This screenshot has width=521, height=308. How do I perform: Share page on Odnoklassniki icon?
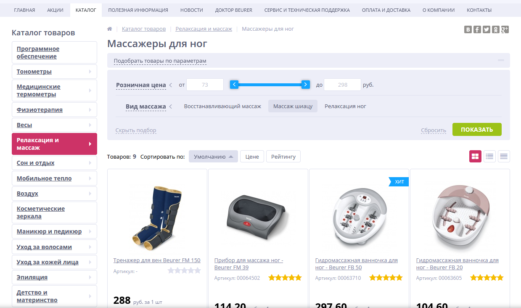click(496, 29)
